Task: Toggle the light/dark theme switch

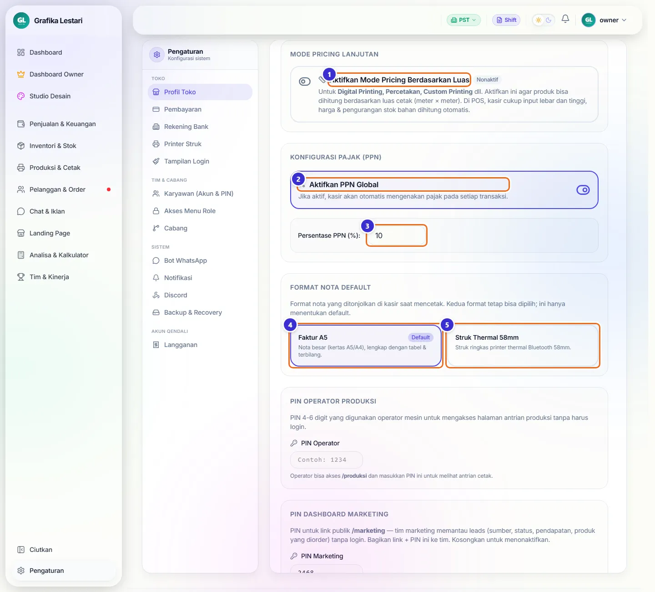Action: [x=544, y=20]
